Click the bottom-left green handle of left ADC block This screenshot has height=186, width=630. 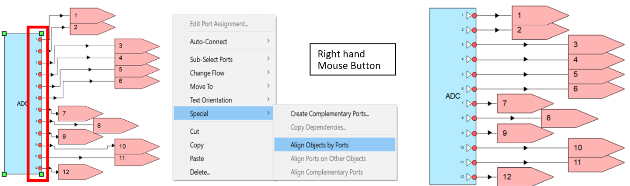[4, 174]
